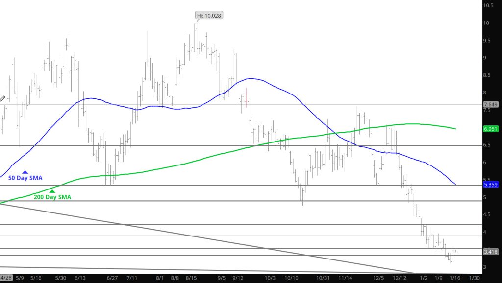
Task: Select the green 6.951 SMA value tag
Action: (x=491, y=129)
